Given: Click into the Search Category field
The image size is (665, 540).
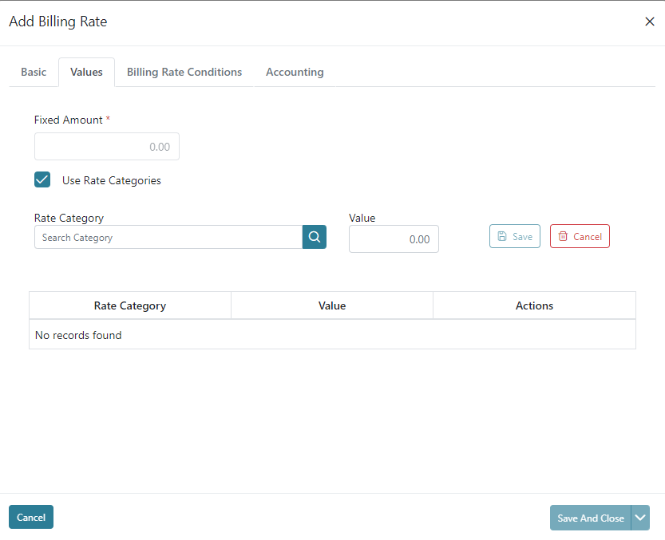Looking at the screenshot, I should pos(168,237).
